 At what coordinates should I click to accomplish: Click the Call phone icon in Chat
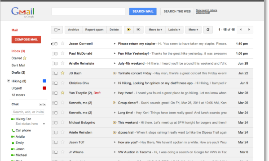click(13, 131)
